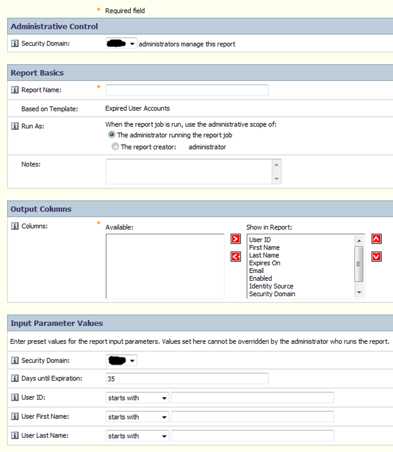Move selected column up in report order
393x452 pixels.
click(x=377, y=240)
